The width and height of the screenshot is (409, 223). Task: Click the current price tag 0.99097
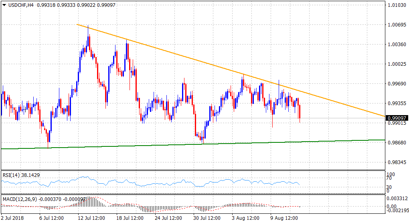396,118
